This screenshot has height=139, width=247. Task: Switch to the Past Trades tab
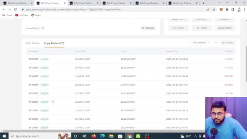pyautogui.click(x=33, y=43)
